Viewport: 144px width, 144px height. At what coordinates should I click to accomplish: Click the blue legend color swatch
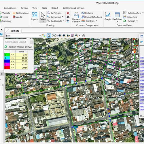(7, 61)
